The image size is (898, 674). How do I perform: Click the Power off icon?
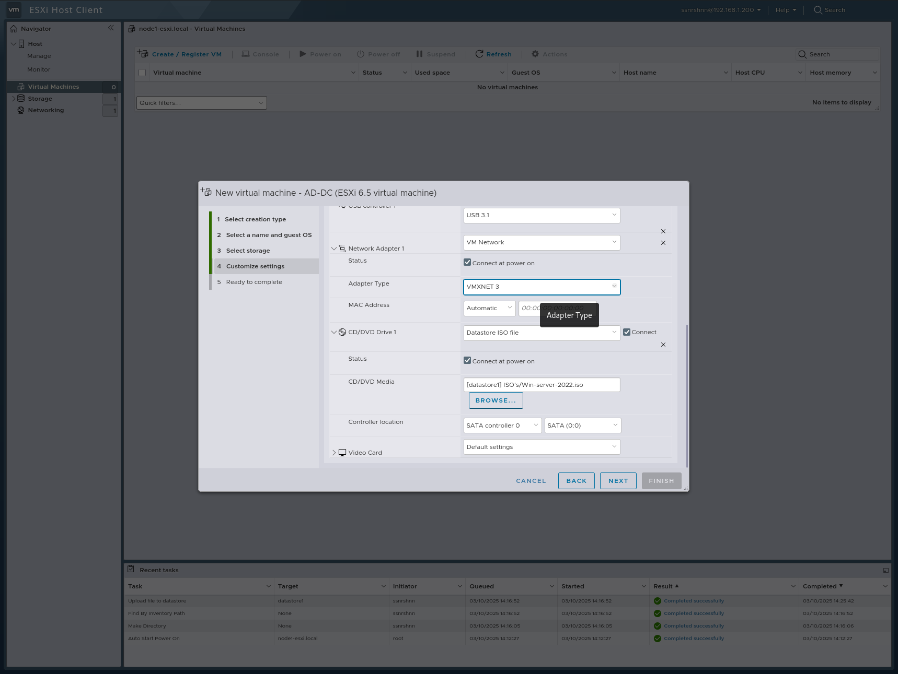360,54
